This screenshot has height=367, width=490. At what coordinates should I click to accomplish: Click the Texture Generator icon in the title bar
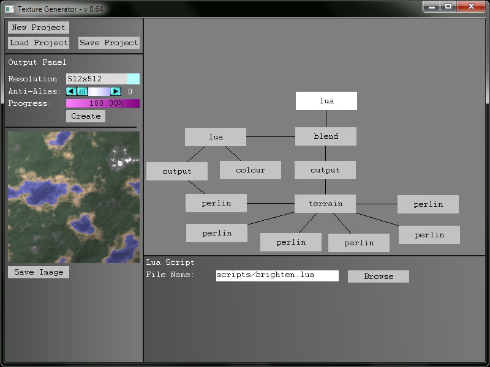coord(9,9)
